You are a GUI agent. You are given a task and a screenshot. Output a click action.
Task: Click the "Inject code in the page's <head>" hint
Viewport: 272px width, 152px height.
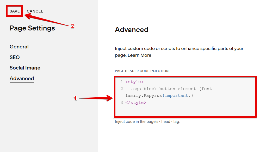[x=147, y=122]
